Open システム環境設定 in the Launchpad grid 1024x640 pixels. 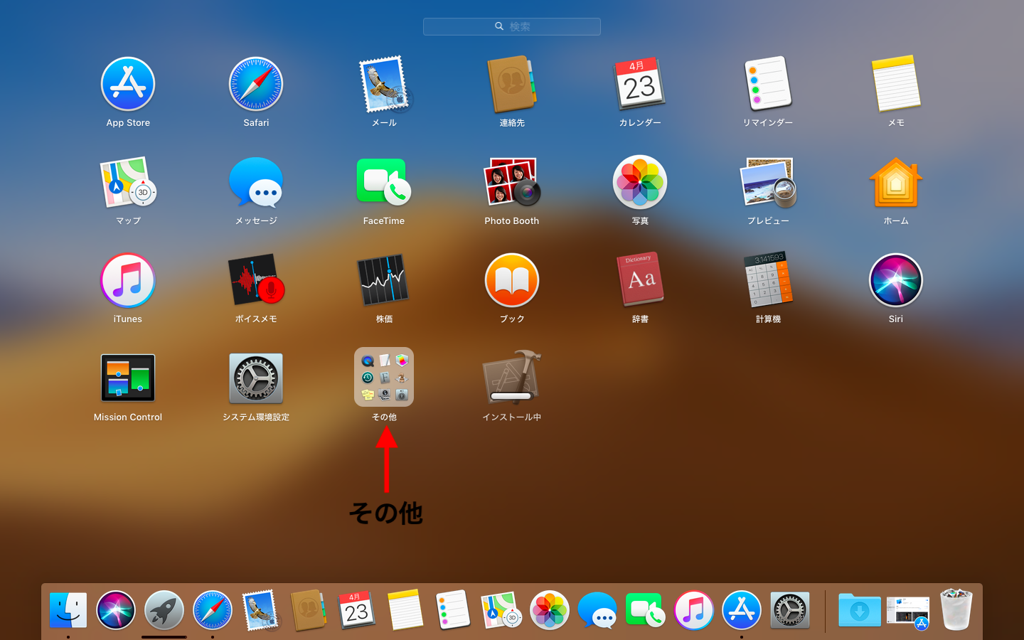coord(256,378)
